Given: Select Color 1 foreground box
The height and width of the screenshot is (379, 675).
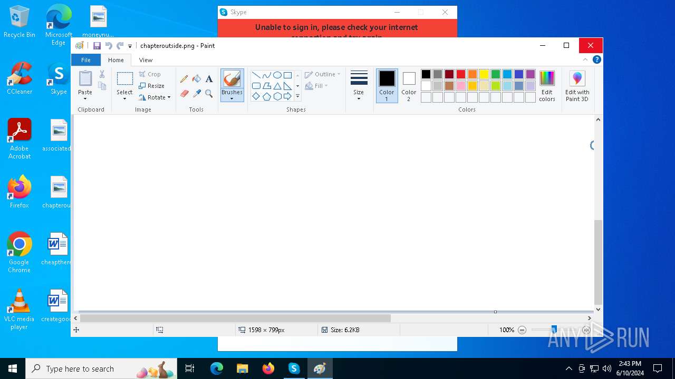Looking at the screenshot, I should click(x=387, y=85).
